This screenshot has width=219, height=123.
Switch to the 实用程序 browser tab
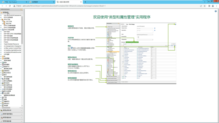(42, 2)
